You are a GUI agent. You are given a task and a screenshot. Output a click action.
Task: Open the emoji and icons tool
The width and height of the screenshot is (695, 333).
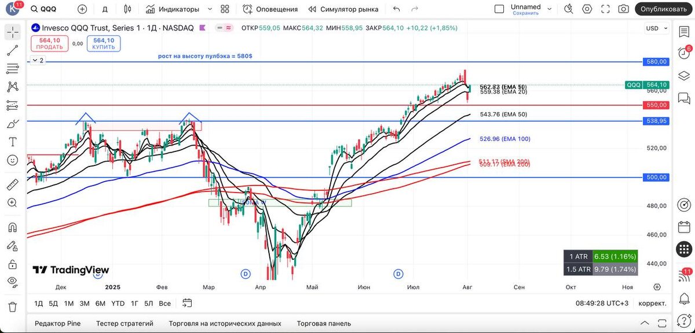[x=13, y=160]
